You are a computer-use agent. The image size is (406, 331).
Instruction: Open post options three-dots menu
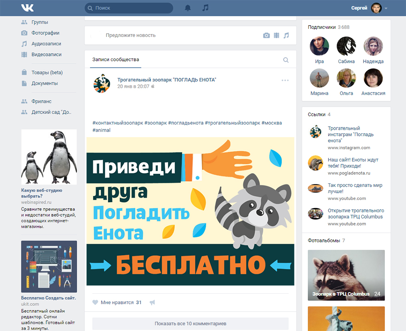point(285,80)
